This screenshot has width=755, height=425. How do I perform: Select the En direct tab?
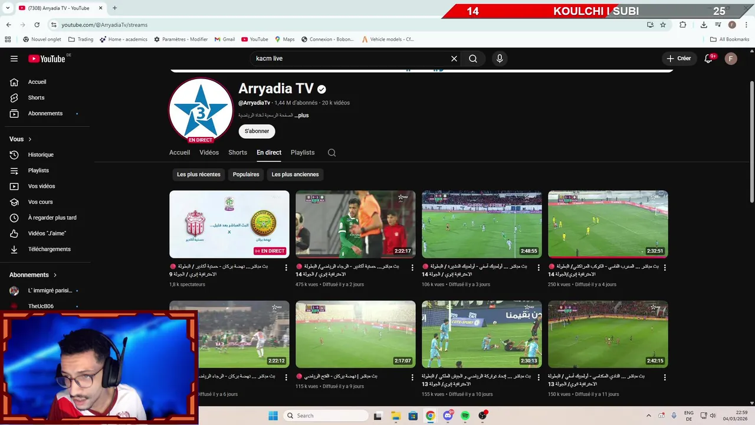point(269,152)
